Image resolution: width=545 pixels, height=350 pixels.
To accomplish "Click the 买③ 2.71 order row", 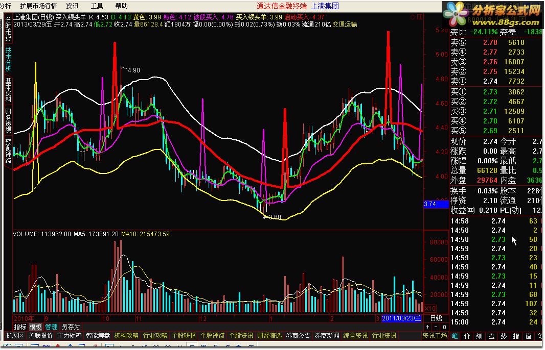I will [495, 111].
